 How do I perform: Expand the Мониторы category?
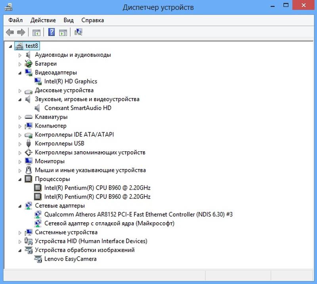[19, 161]
